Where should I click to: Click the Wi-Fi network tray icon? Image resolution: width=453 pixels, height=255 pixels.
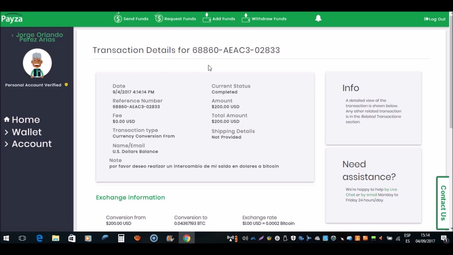click(398, 239)
